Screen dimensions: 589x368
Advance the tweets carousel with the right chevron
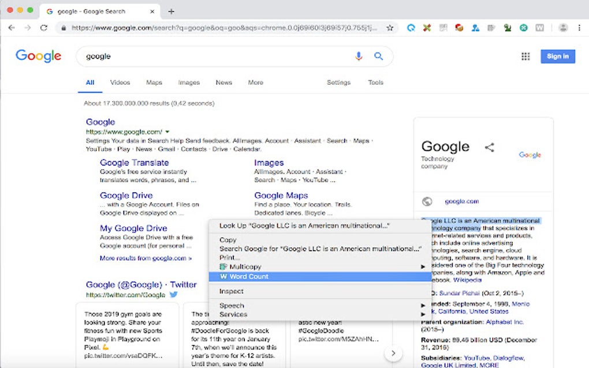393,353
